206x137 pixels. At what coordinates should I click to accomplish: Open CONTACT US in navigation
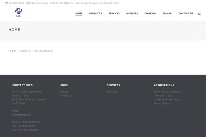[x=186, y=13]
